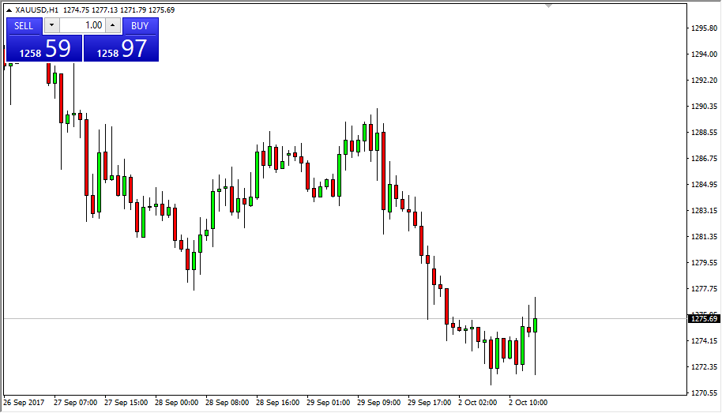Click the 28 Sep 00:00 time label

(x=176, y=403)
